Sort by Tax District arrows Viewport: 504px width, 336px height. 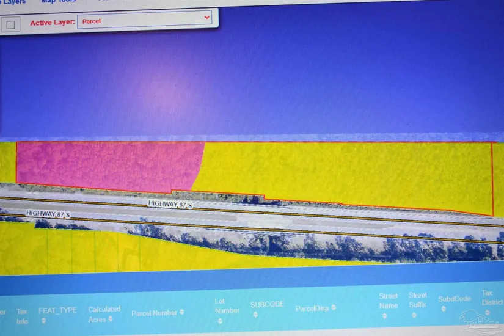point(488,313)
